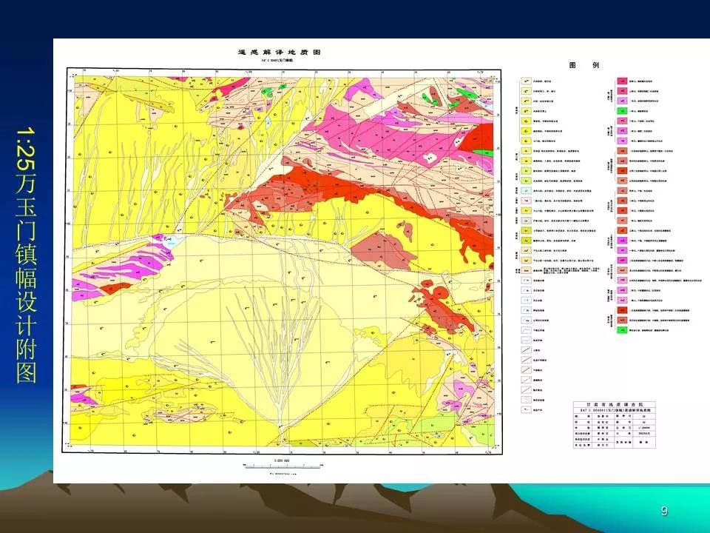Click the map sheet subtitle under the title
710x533 pixels.
tap(277, 60)
